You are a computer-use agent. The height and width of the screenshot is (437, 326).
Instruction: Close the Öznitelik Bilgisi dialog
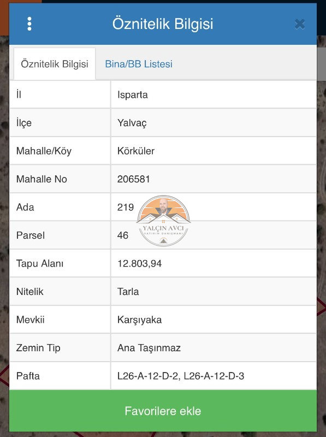coord(300,24)
